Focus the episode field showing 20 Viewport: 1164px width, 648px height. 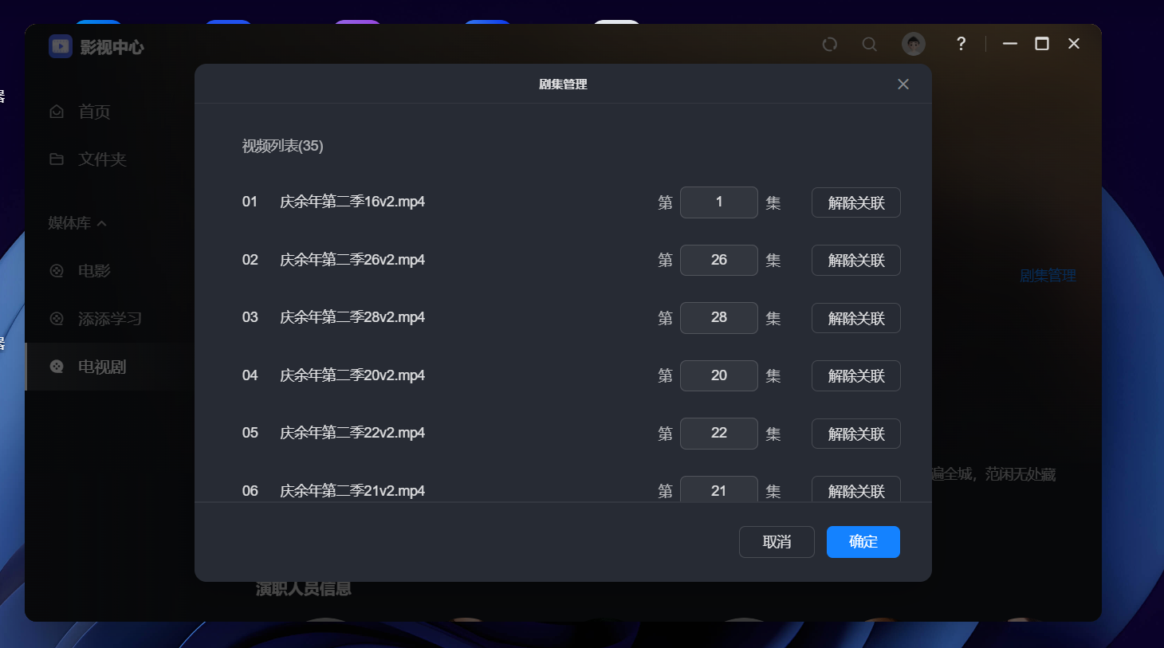(x=718, y=375)
